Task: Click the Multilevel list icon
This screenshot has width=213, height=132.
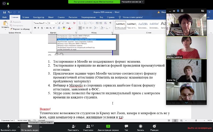Action: tap(91, 23)
